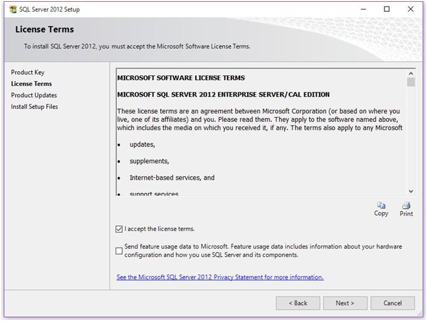Screen dimensions: 427x321
Task: Select the Product Key step
Action: pyautogui.click(x=28, y=72)
